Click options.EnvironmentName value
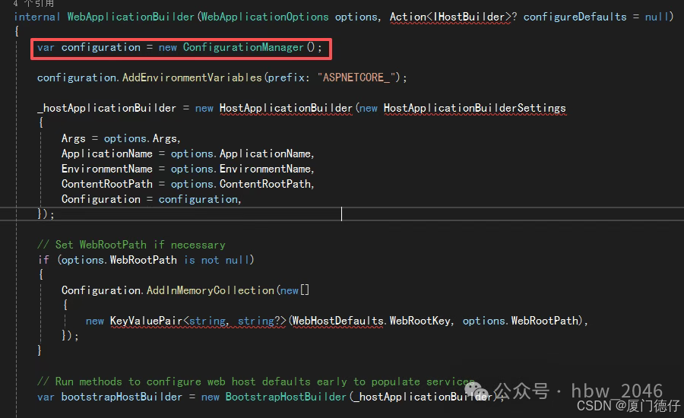Viewport: 684px width, 418px height. (242, 169)
